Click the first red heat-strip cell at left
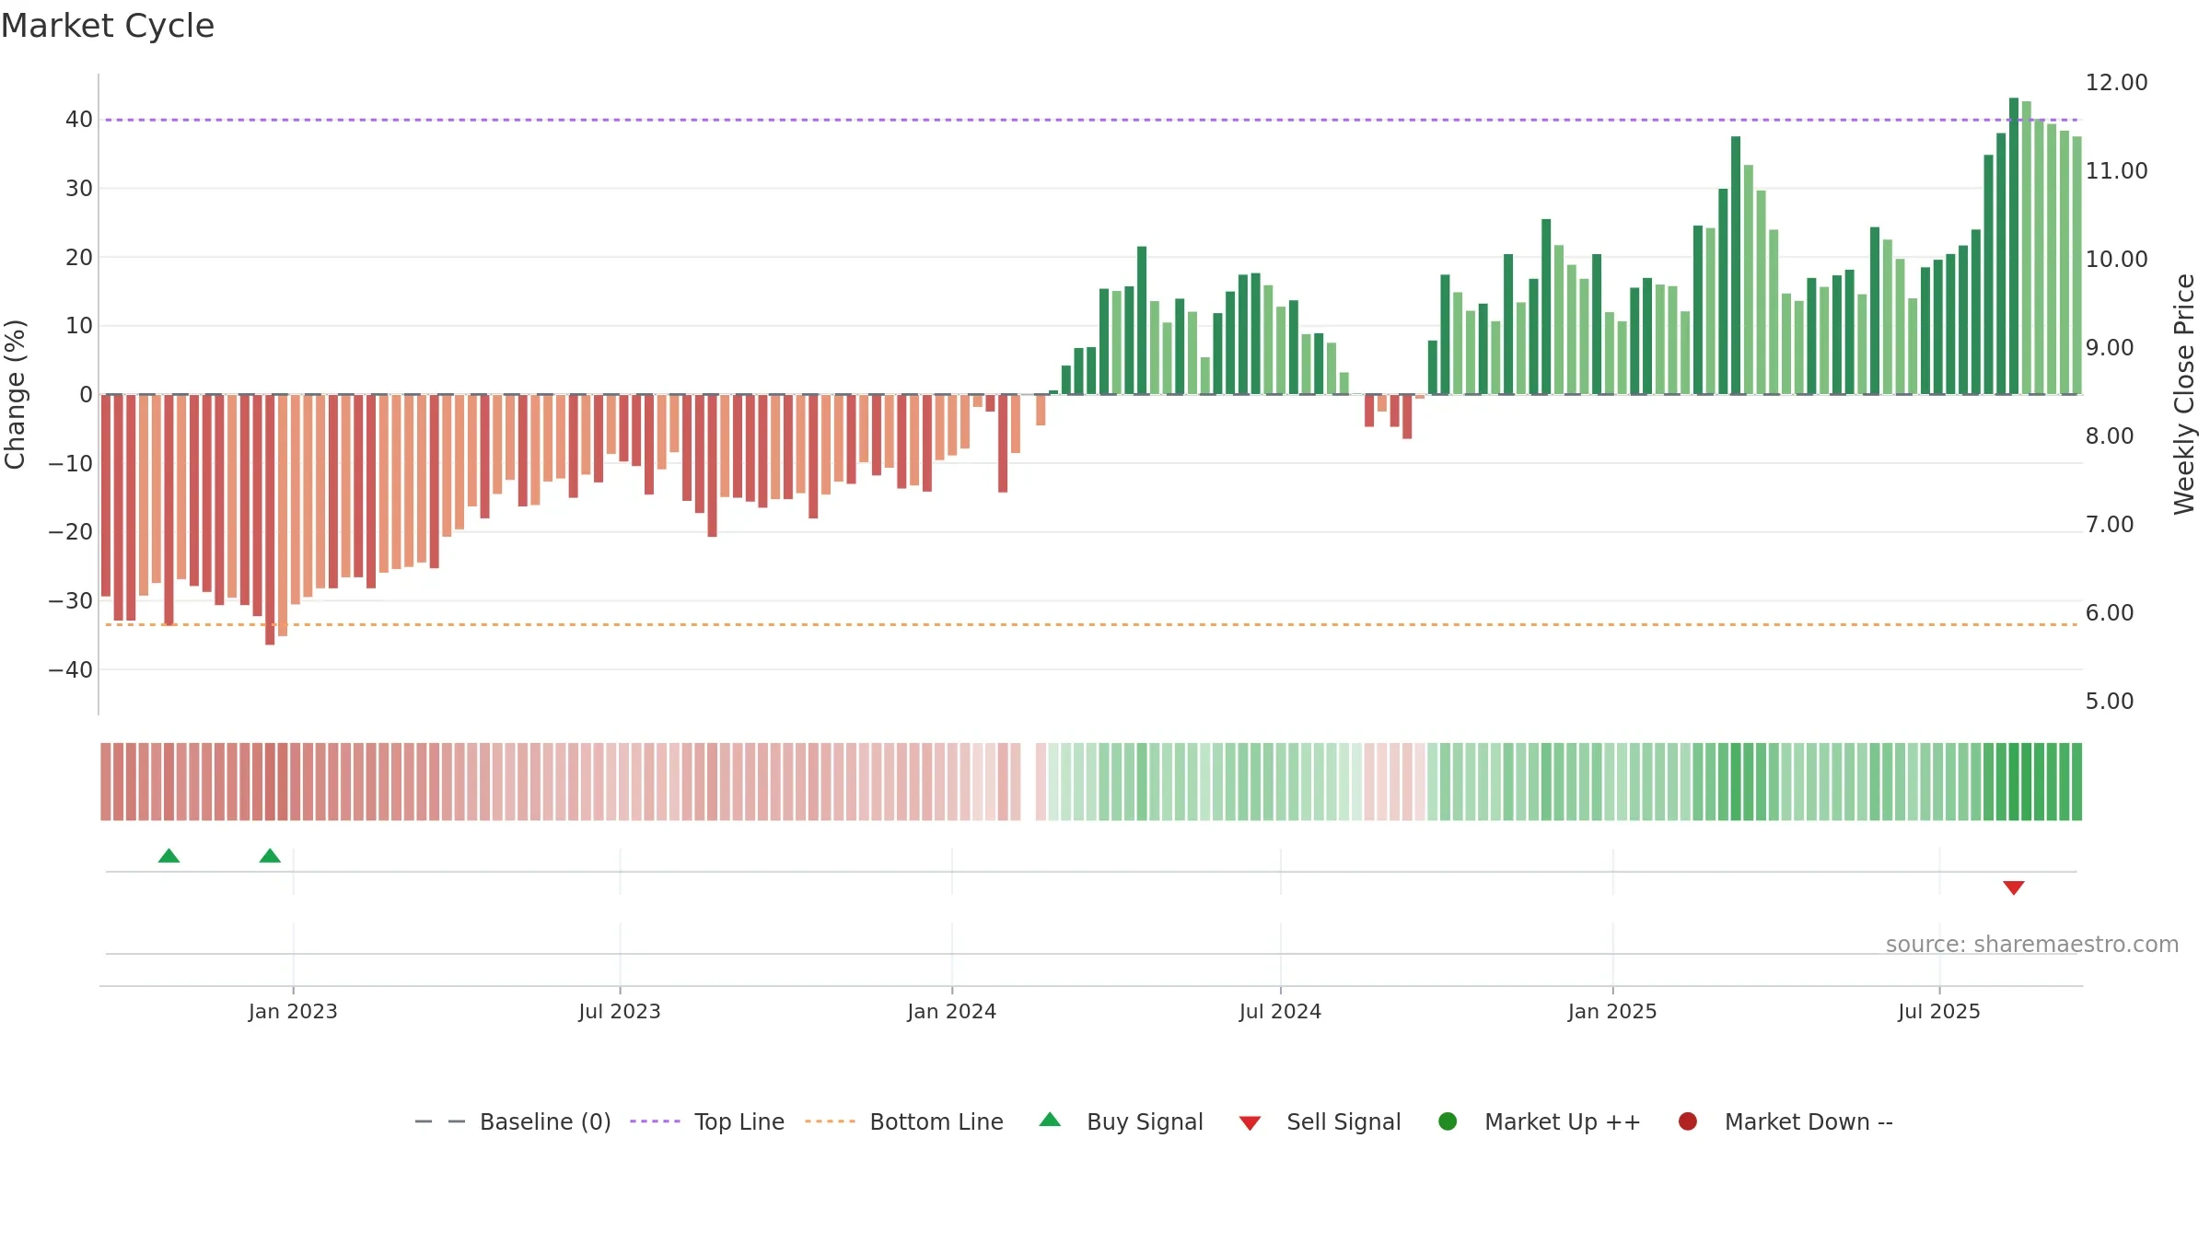Screen dimensions: 2210x1243 click(x=106, y=782)
